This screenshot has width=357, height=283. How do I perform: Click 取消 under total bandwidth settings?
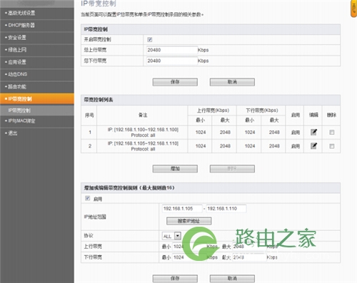pyautogui.click(x=232, y=82)
